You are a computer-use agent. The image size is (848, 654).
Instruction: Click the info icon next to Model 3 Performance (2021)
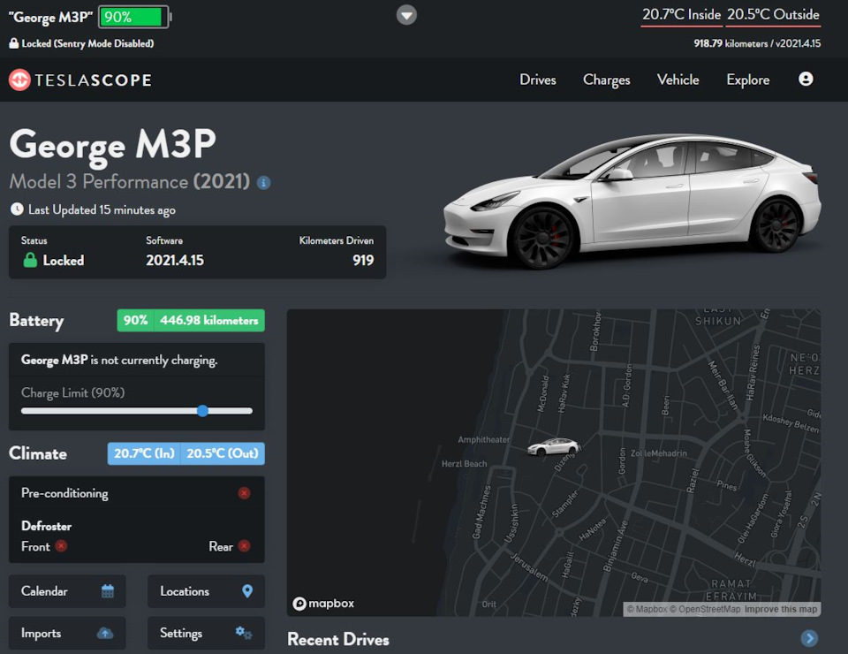click(263, 183)
